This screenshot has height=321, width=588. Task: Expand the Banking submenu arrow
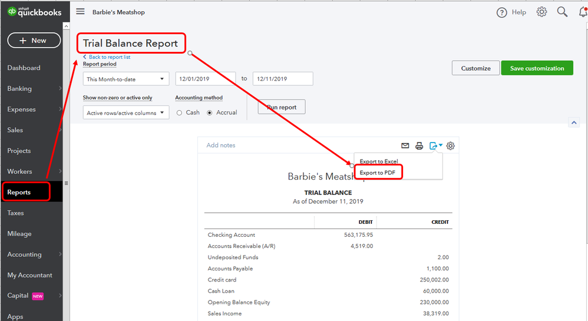[x=60, y=88]
